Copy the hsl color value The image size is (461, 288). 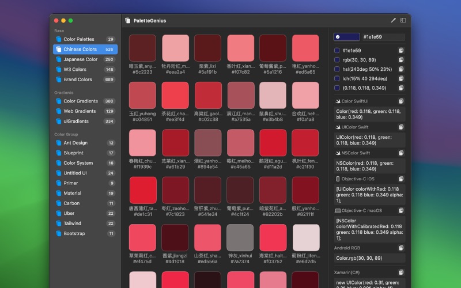(x=401, y=69)
